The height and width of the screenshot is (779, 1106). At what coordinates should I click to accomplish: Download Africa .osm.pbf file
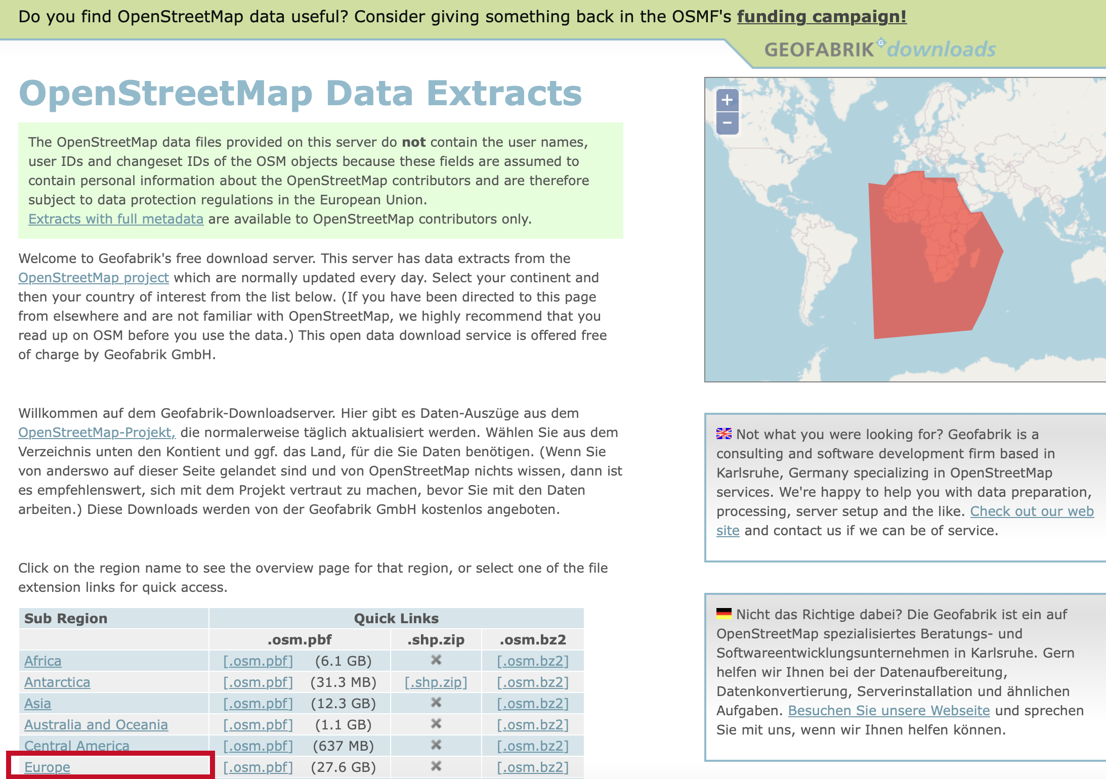pos(258,661)
